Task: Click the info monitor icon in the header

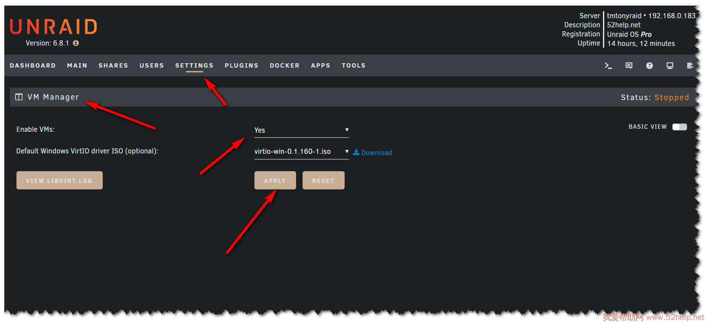Action: click(670, 66)
